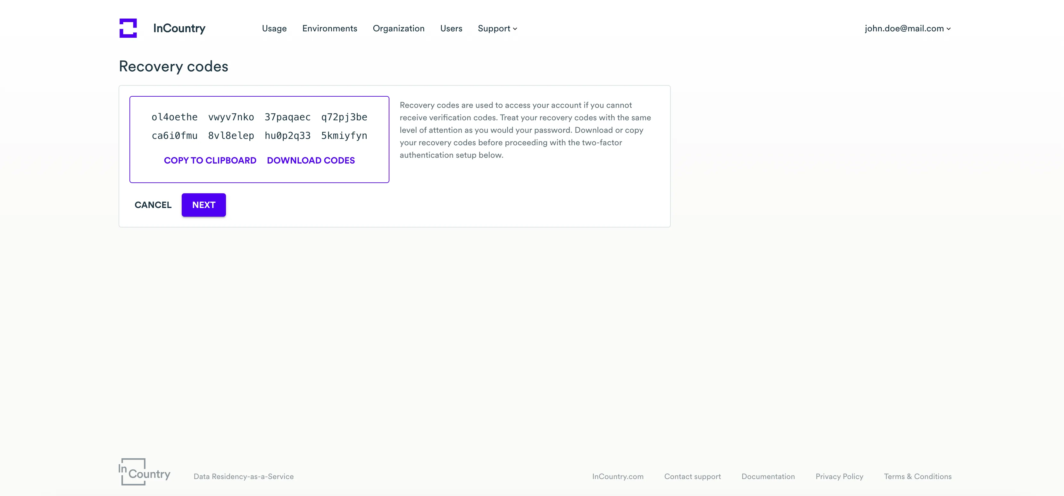The width and height of the screenshot is (1064, 496).
Task: Navigate to the Users page
Action: coord(451,28)
